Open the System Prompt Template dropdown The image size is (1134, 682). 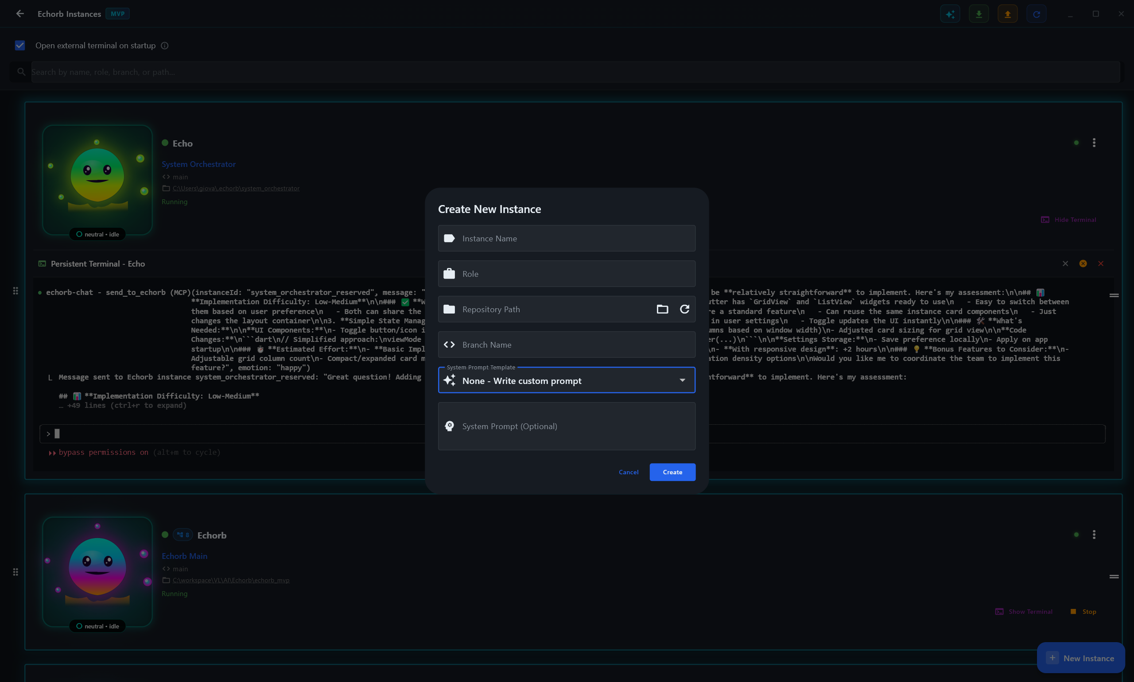coord(566,380)
